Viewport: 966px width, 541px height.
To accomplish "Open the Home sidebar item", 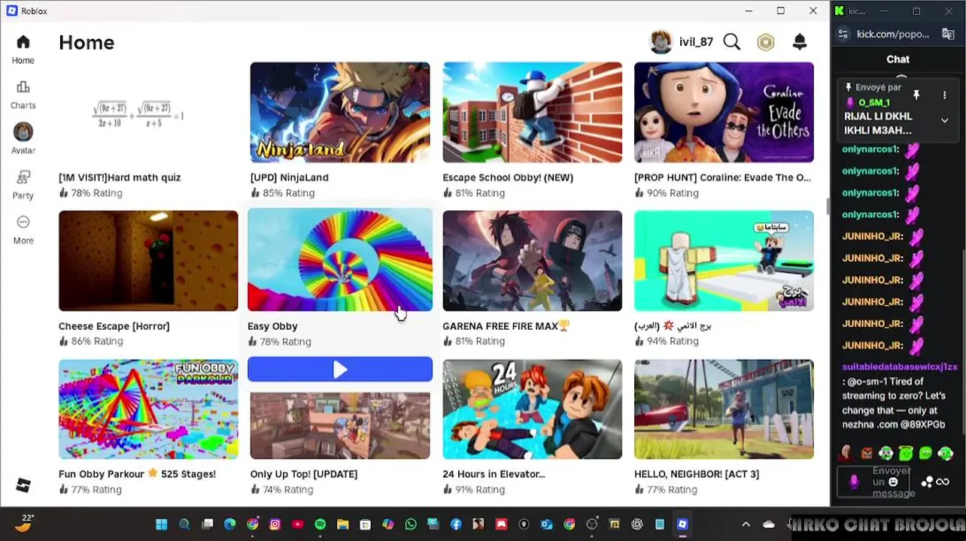I will point(23,50).
